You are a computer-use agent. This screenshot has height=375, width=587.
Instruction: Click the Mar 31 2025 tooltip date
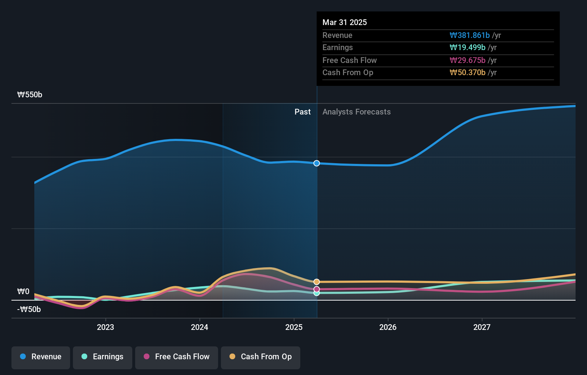click(x=345, y=22)
